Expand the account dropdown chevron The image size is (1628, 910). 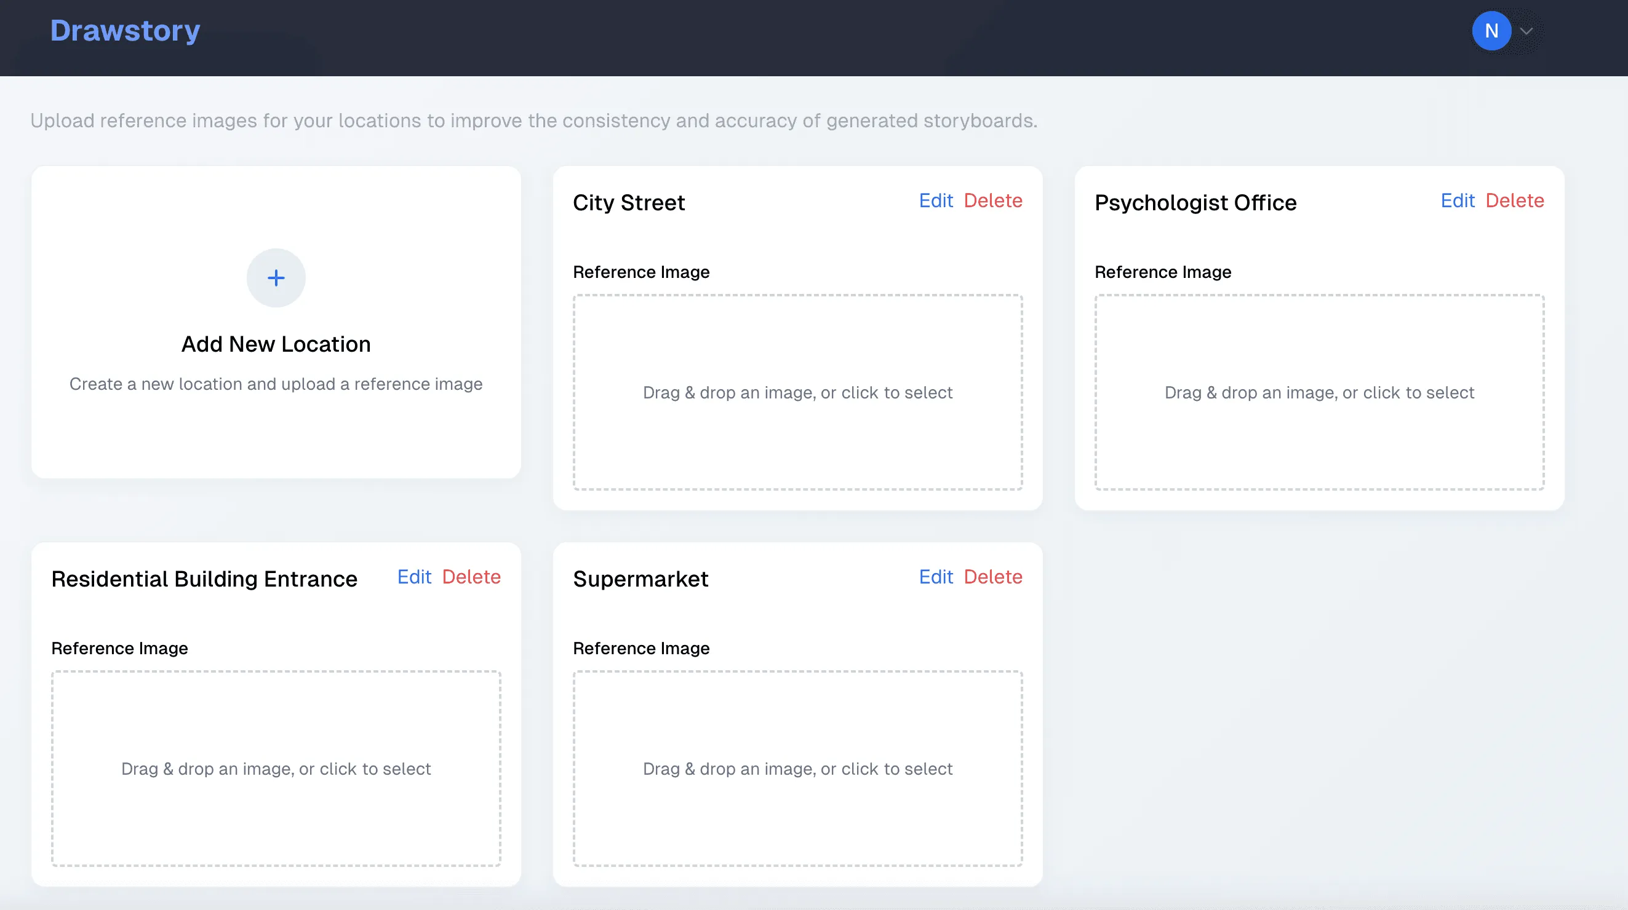click(1526, 31)
